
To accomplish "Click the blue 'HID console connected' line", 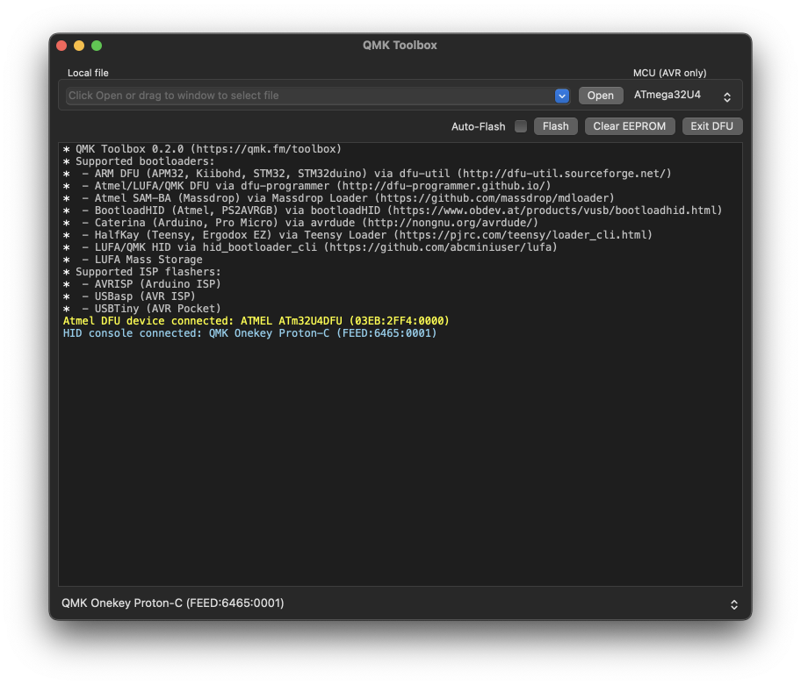I will click(x=249, y=333).
